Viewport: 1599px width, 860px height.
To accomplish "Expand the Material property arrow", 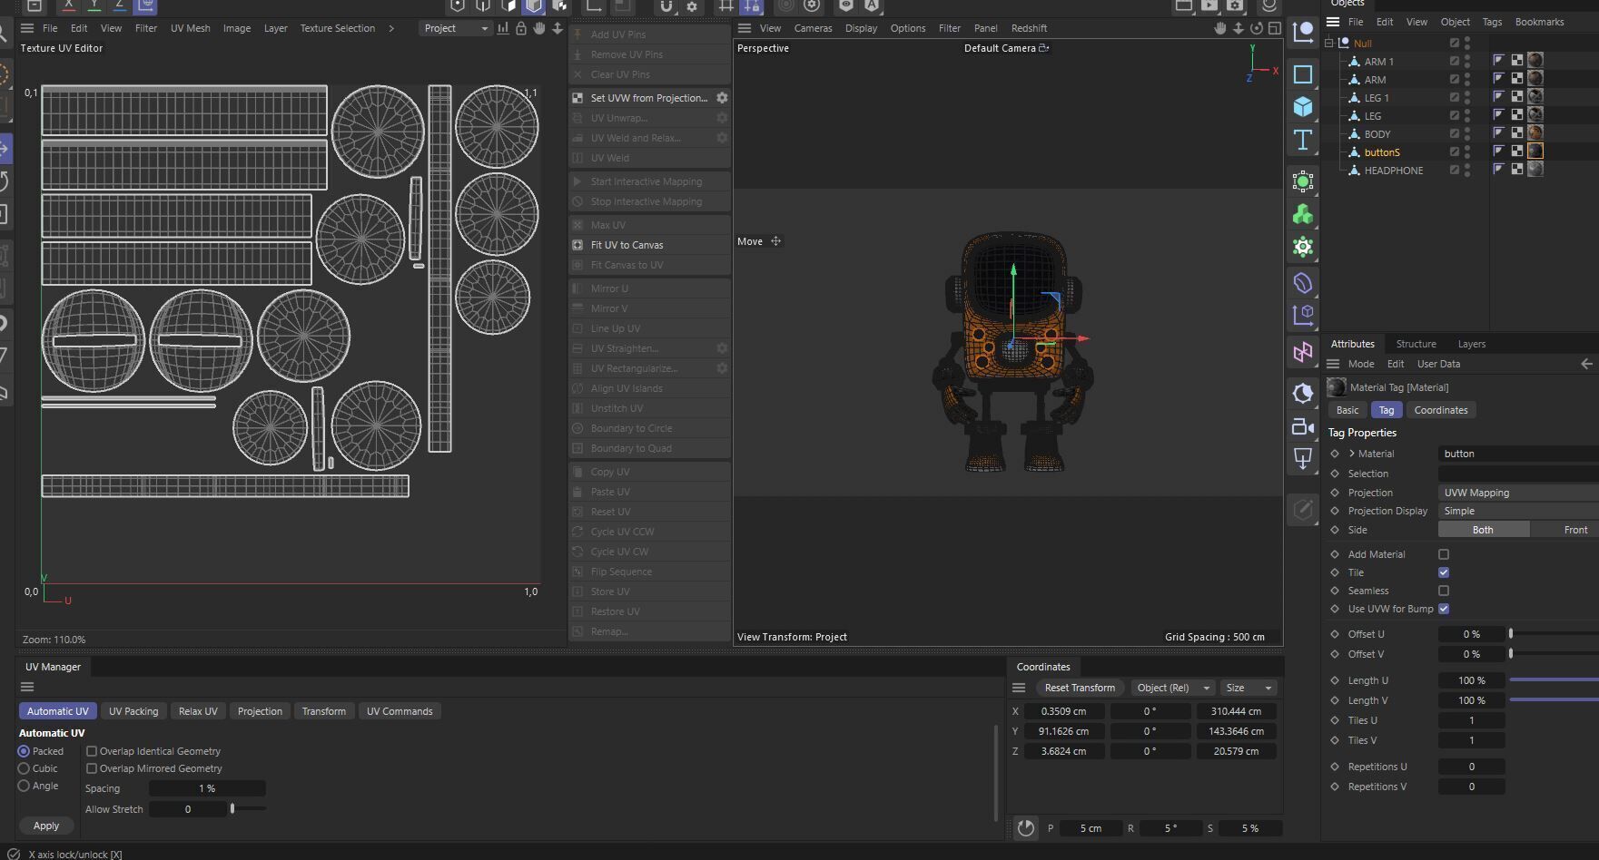I will (1352, 454).
